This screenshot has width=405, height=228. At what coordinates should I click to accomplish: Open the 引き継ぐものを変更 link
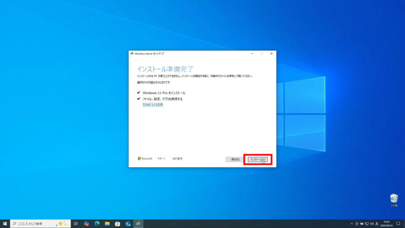click(152, 105)
